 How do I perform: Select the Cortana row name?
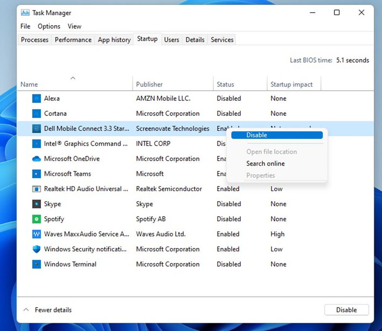(55, 114)
